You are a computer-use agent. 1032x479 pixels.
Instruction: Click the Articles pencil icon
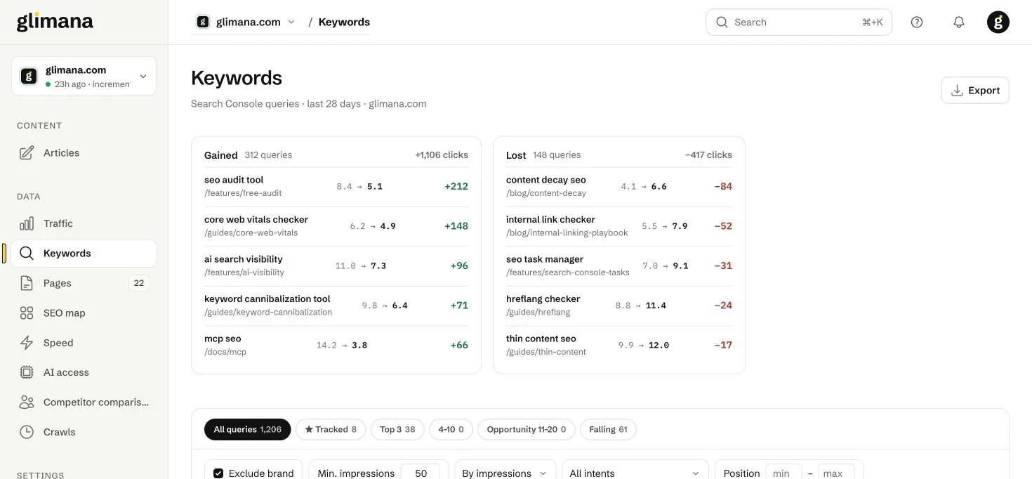27,152
